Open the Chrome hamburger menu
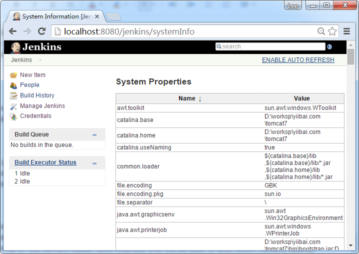359x254 pixels. pyautogui.click(x=346, y=31)
